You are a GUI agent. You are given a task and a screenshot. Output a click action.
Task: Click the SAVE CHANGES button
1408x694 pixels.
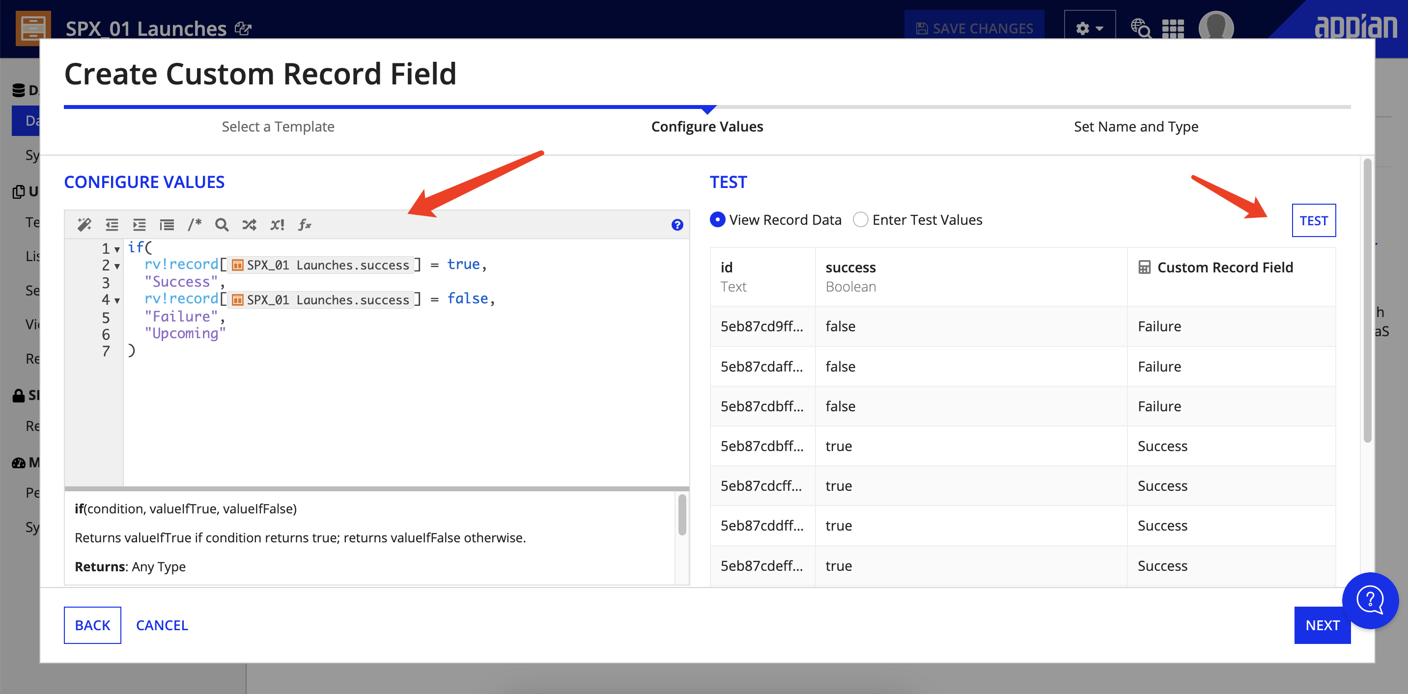pos(974,28)
